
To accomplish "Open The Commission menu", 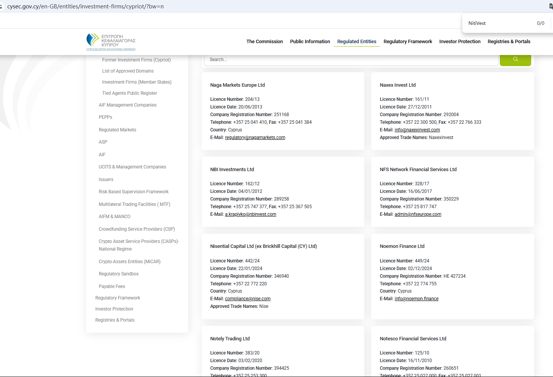I will point(264,42).
